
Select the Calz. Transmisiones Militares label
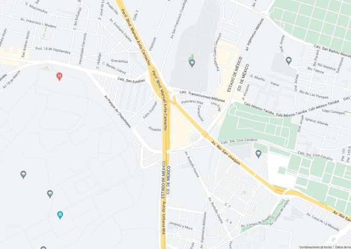(x=202, y=96)
